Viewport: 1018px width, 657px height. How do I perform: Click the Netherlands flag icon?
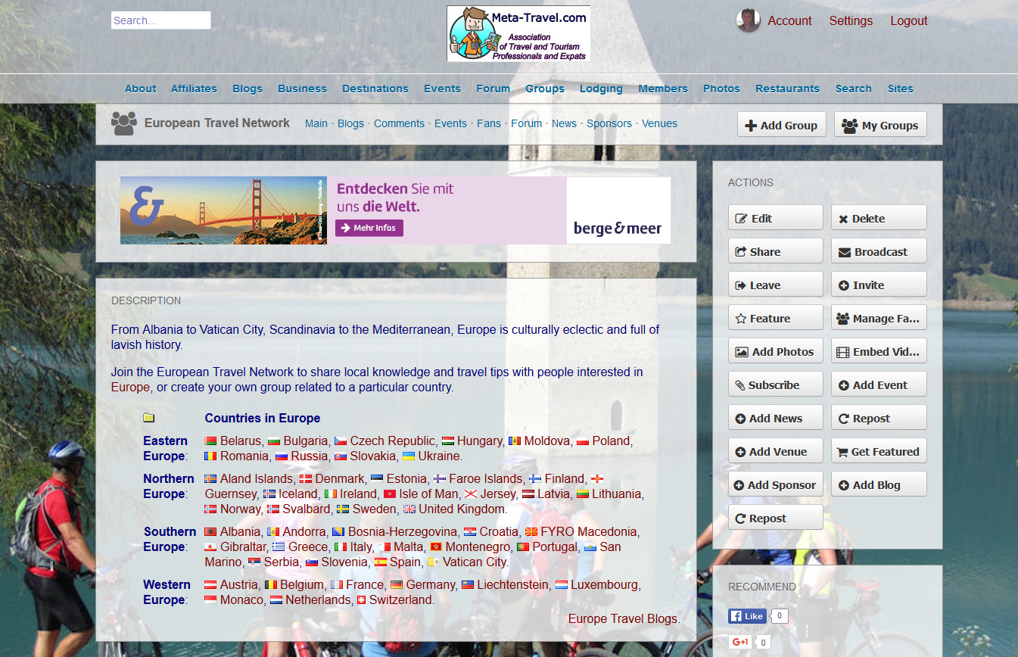(276, 600)
